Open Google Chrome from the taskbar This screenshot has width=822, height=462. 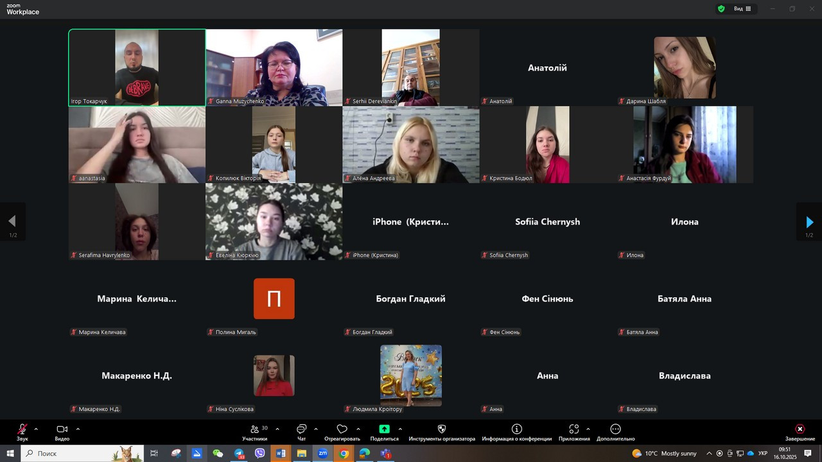pos(344,453)
